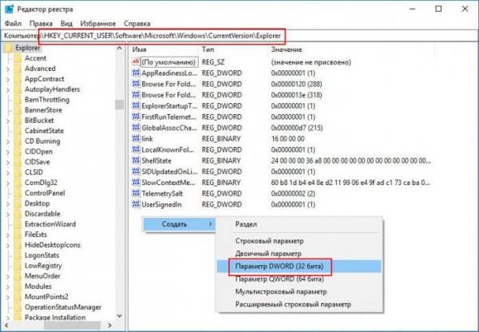Choose Раздел in the Создать submenu
The width and height of the screenshot is (479, 332).
[299, 224]
